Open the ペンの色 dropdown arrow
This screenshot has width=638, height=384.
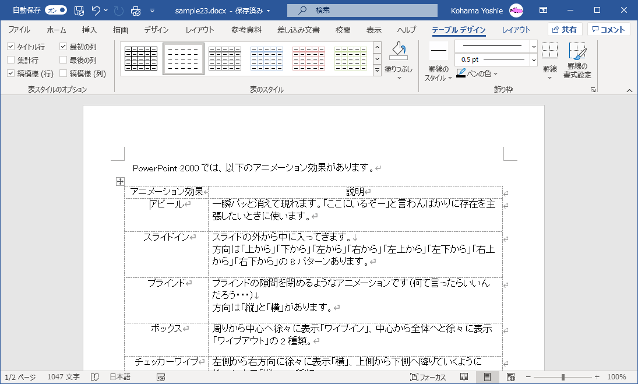click(x=496, y=73)
